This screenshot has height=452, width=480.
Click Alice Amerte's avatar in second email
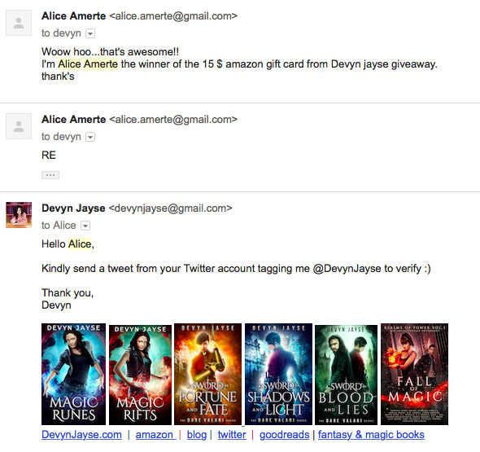click(19, 126)
